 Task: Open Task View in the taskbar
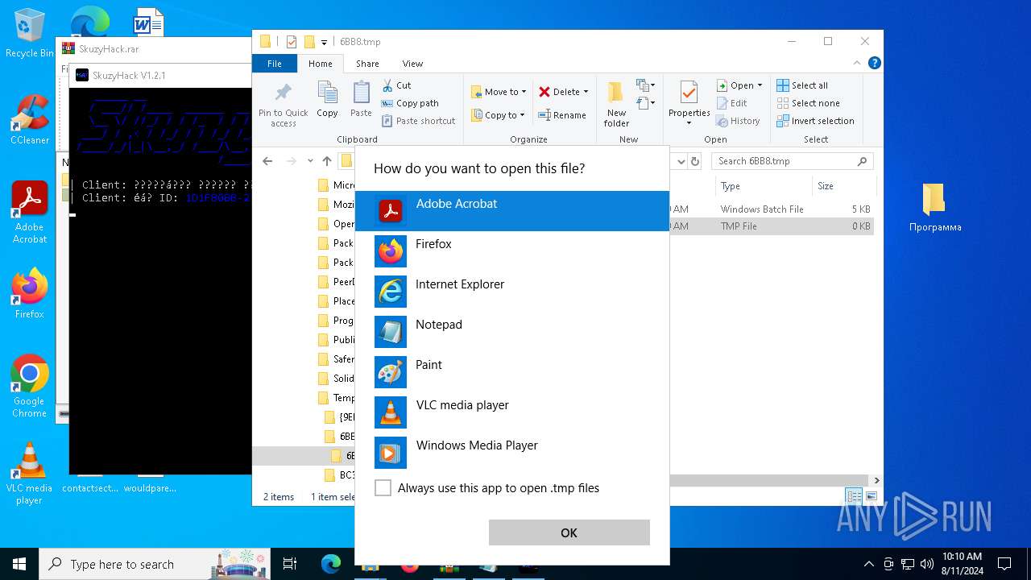[290, 564]
